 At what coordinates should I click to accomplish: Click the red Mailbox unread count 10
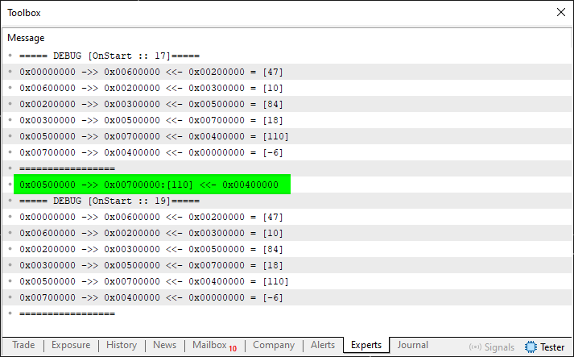pos(233,349)
